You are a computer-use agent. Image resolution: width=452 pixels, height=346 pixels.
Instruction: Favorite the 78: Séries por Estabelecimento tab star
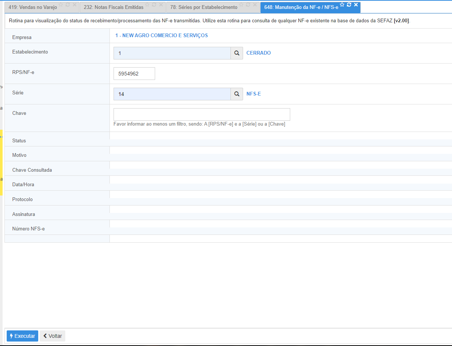pyautogui.click(x=241, y=5)
